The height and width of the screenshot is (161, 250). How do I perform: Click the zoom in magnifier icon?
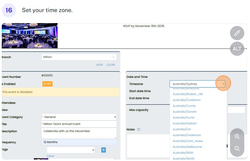click(x=237, y=136)
